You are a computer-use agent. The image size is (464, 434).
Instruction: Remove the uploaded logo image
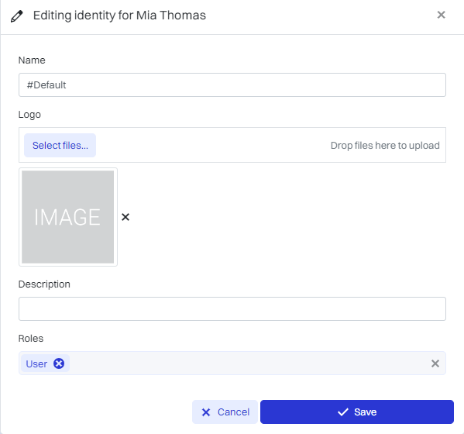tap(125, 217)
